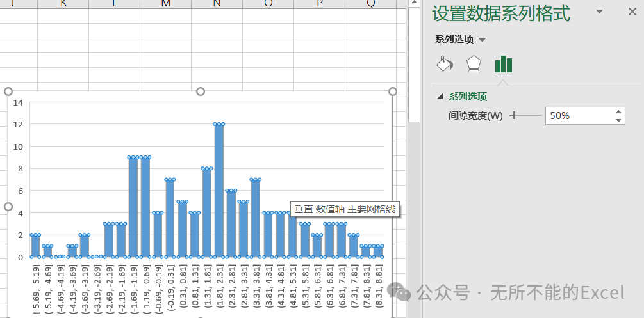The height and width of the screenshot is (318, 644).
Task: Click the horizontal axis label (-0.19, 0.31]
Action: 170,287
